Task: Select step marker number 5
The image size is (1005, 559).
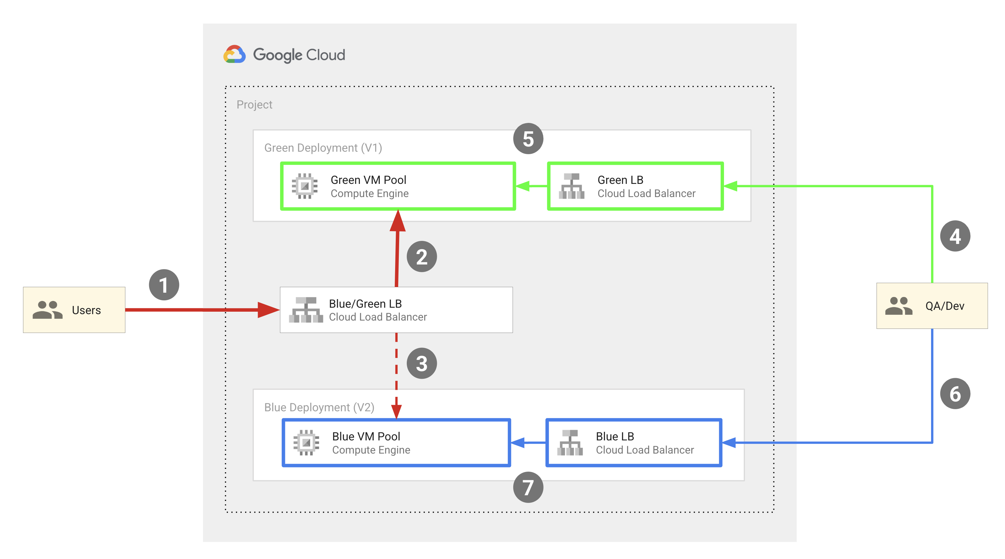Action: pos(528,139)
